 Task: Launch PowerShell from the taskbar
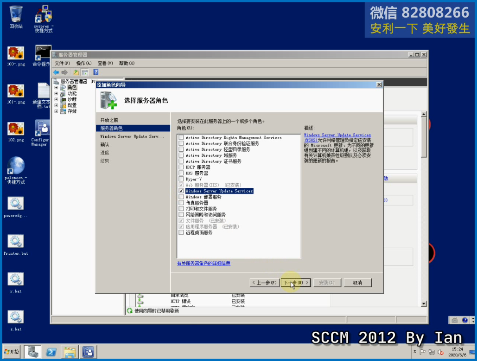(51, 352)
